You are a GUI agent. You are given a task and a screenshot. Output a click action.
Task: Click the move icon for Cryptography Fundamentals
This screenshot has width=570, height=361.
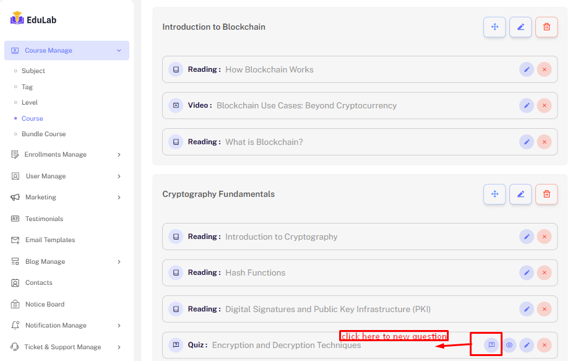point(494,194)
